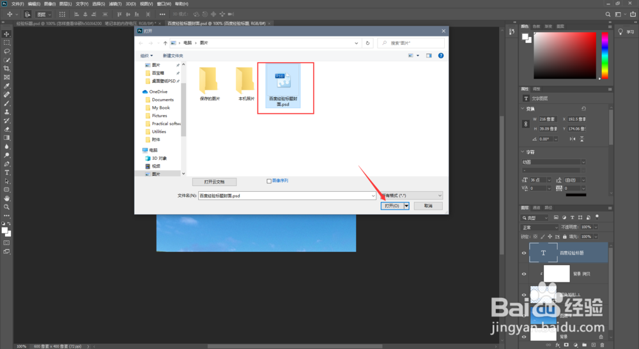This screenshot has height=349, width=639.
Task: Toggle auto-select checkbox icon in options bar
Action: pyautogui.click(x=27, y=14)
